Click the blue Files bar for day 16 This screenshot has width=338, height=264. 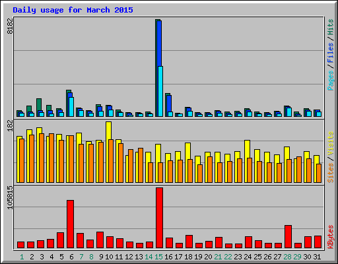point(169,104)
